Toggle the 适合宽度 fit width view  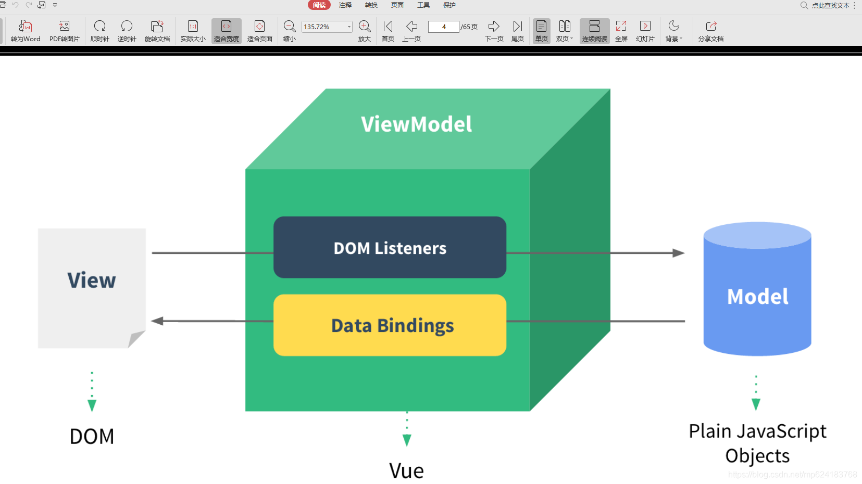pyautogui.click(x=227, y=31)
